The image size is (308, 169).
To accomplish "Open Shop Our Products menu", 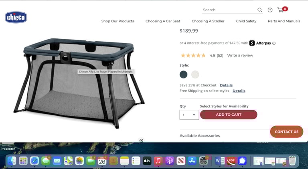I will click(118, 21).
